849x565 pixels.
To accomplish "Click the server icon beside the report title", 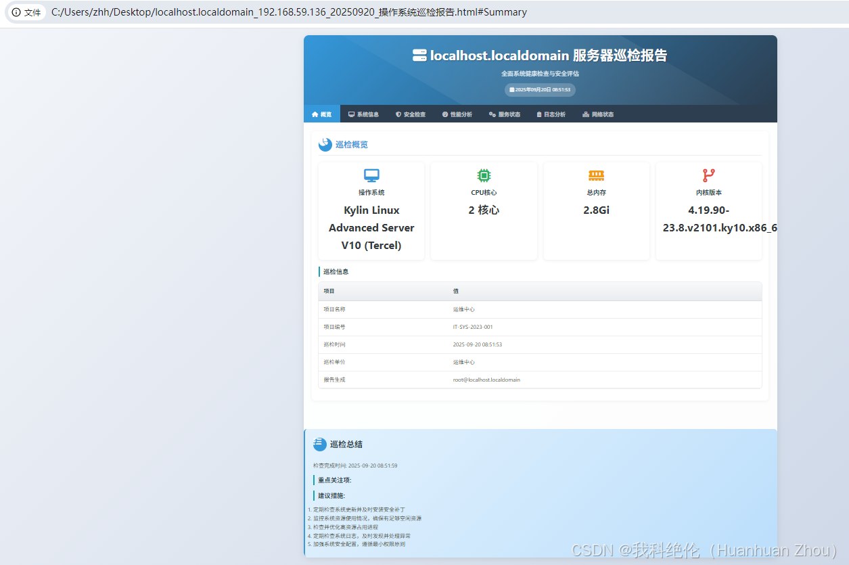I will (419, 55).
